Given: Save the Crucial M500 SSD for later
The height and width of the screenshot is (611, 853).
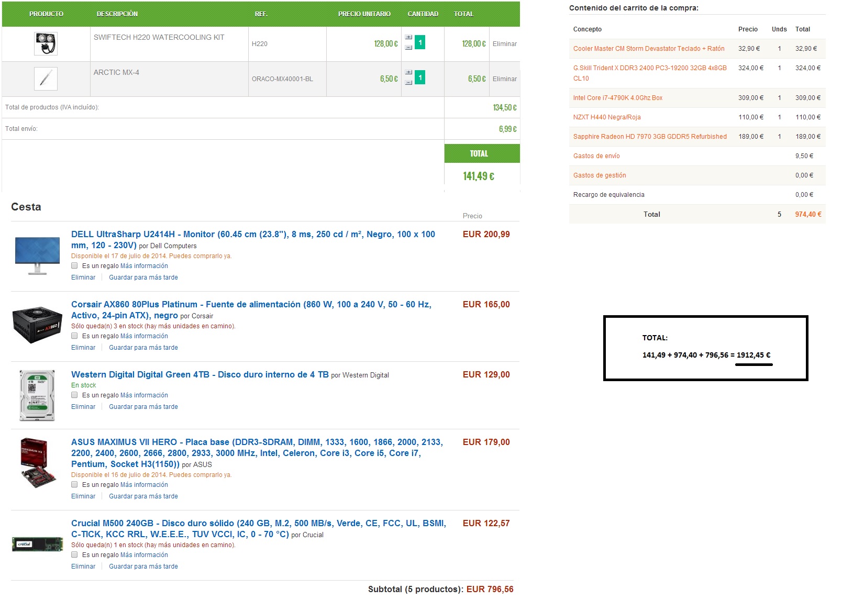Looking at the screenshot, I should pyautogui.click(x=143, y=566).
